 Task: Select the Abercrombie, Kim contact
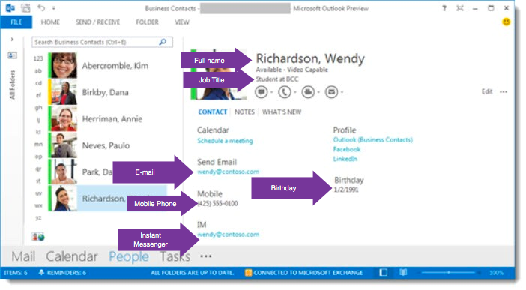[107, 66]
